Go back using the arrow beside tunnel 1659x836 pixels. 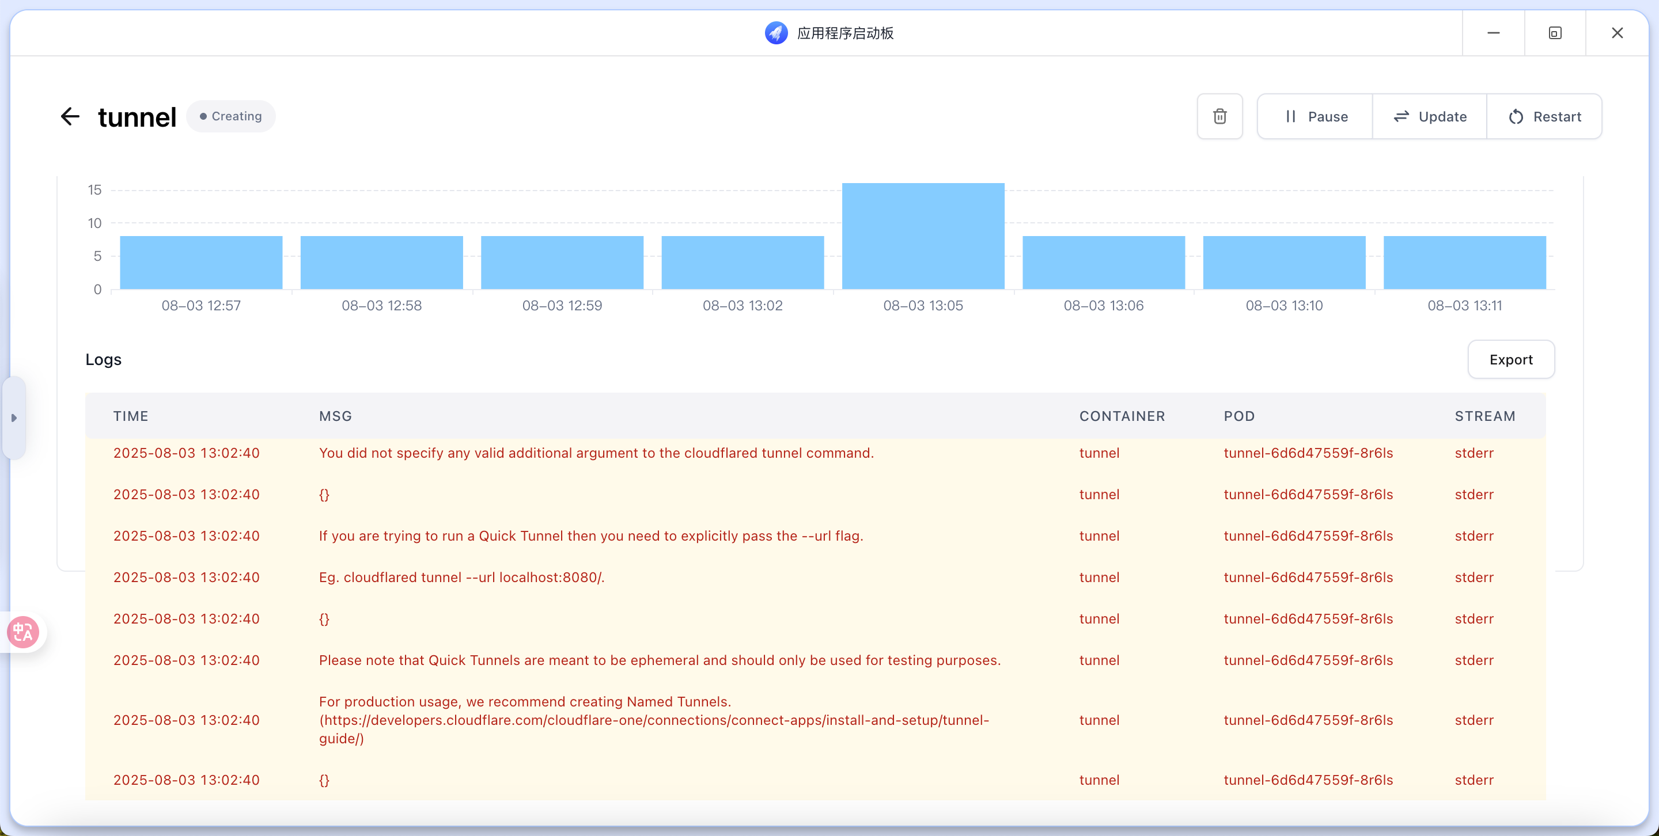[70, 116]
